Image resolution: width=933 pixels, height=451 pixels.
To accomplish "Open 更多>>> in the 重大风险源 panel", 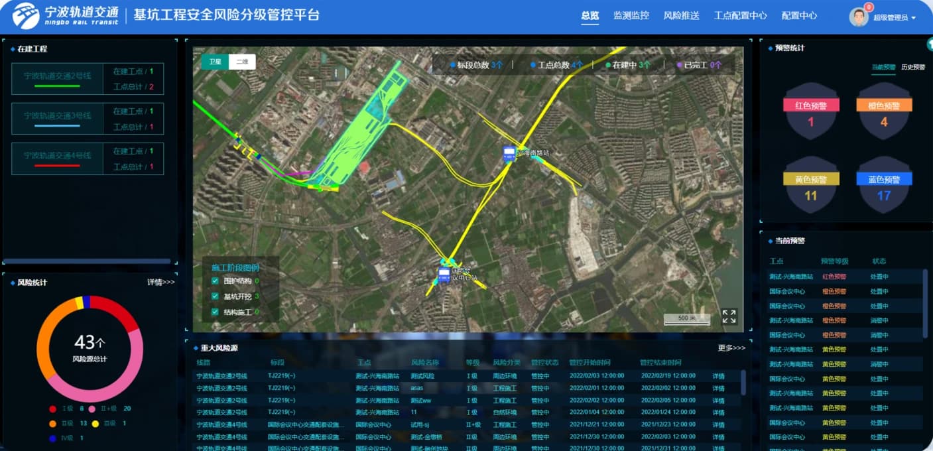I will pyautogui.click(x=731, y=348).
